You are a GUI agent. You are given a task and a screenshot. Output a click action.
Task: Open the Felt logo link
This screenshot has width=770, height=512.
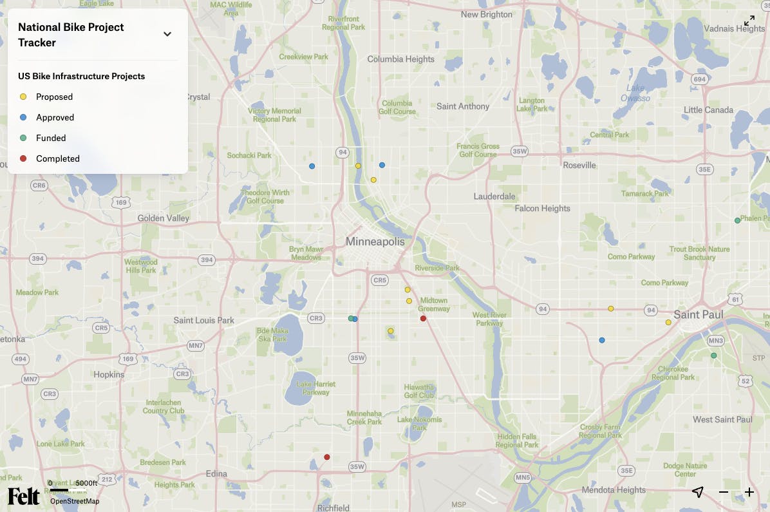point(24,497)
